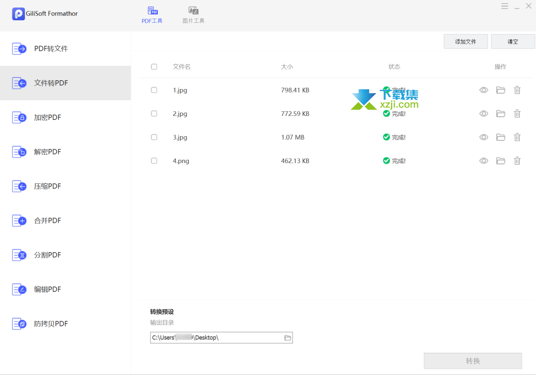Browse output directory with folder icon
The image size is (536, 375).
click(287, 337)
